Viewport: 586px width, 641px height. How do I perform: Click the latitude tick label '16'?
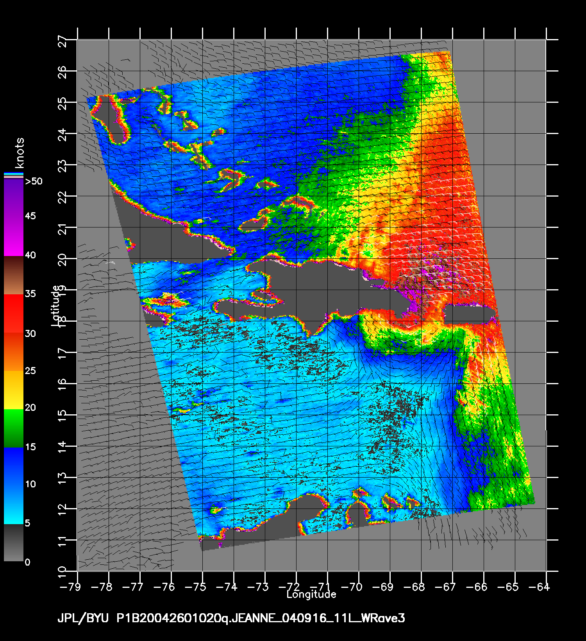pyautogui.click(x=62, y=385)
